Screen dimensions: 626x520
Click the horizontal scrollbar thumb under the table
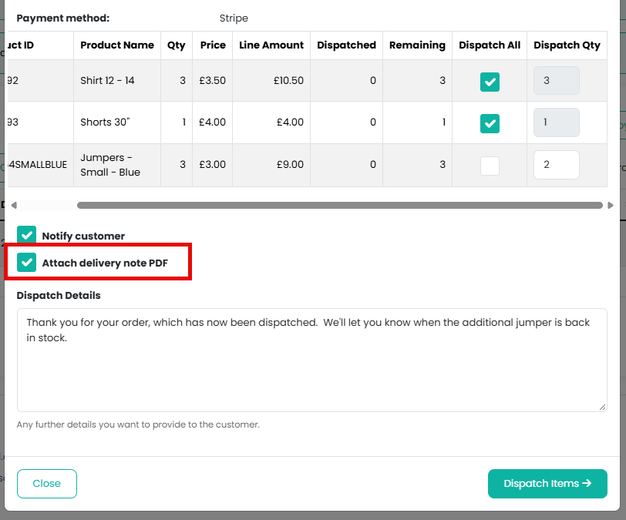coord(340,205)
